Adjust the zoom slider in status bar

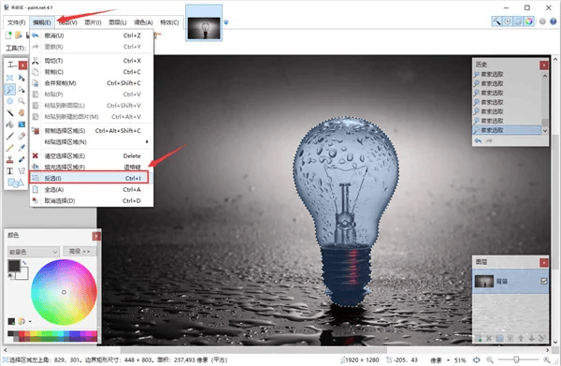click(x=517, y=359)
